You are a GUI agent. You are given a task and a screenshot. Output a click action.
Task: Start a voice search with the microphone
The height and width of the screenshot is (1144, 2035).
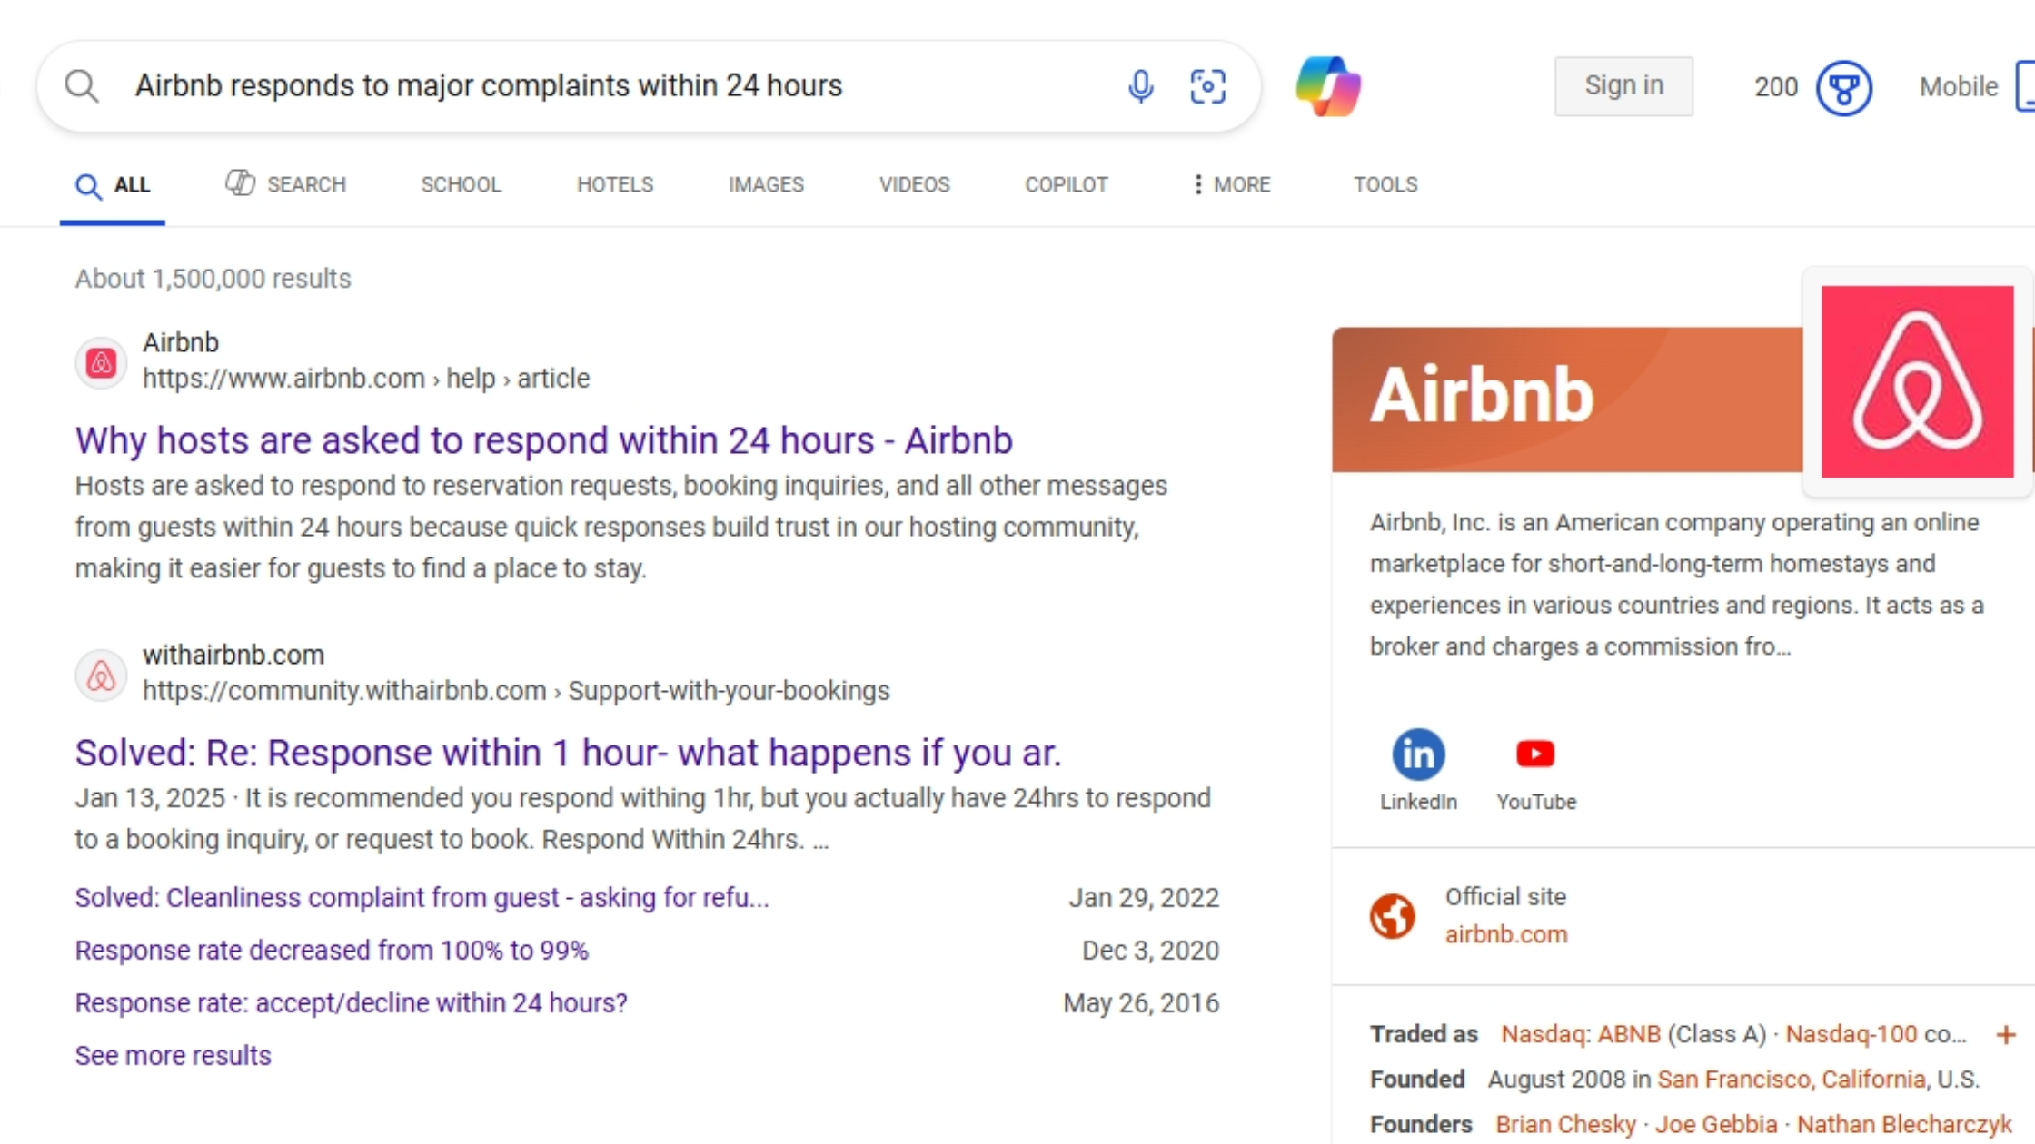1141,86
